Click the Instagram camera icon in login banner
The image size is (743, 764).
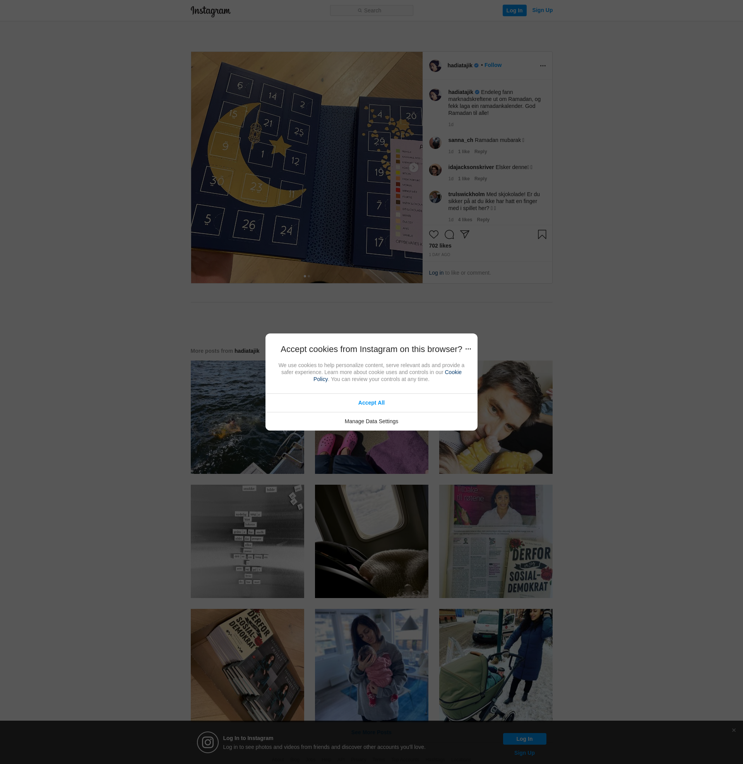coord(207,742)
